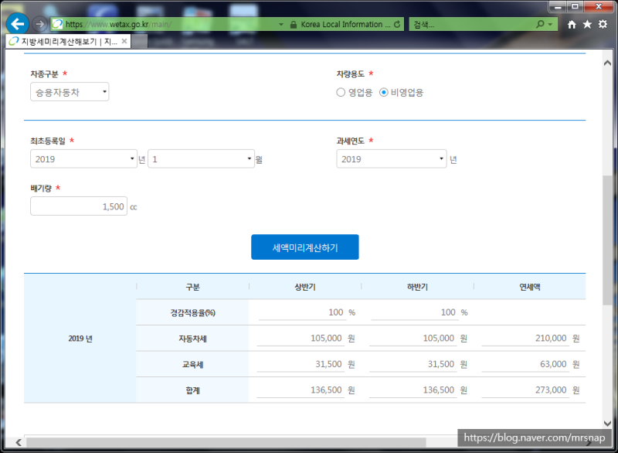Open the Home icon in browser toolbar
This screenshot has width=618, height=453.
pyautogui.click(x=572, y=25)
